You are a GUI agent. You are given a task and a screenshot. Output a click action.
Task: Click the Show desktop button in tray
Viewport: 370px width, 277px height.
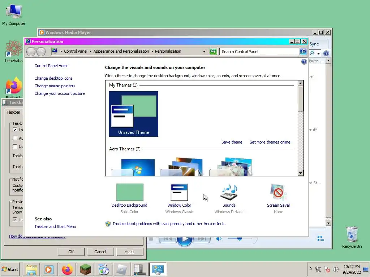point(366,269)
